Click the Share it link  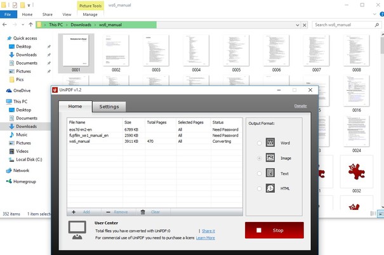tap(208, 231)
